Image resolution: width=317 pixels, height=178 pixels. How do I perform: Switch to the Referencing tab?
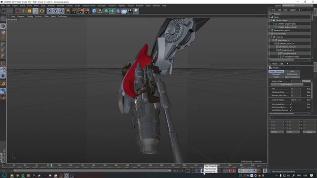tap(292, 74)
